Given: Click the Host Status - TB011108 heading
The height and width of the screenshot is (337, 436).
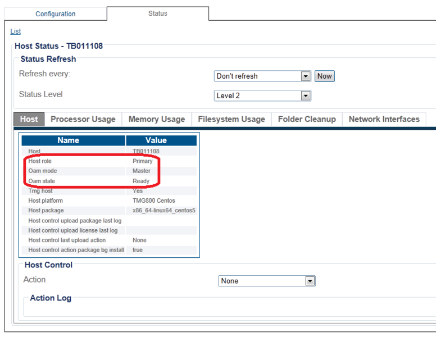Looking at the screenshot, I should coord(58,46).
